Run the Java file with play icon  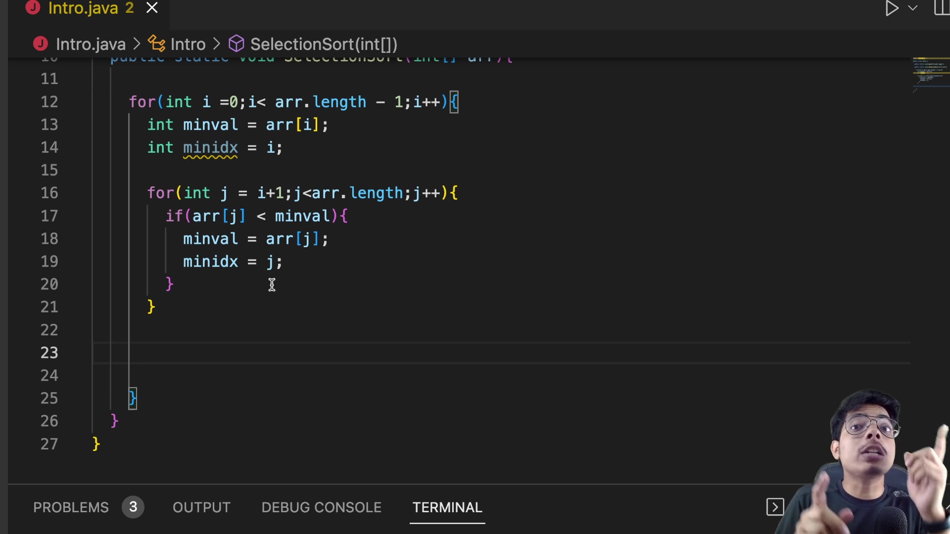click(892, 8)
